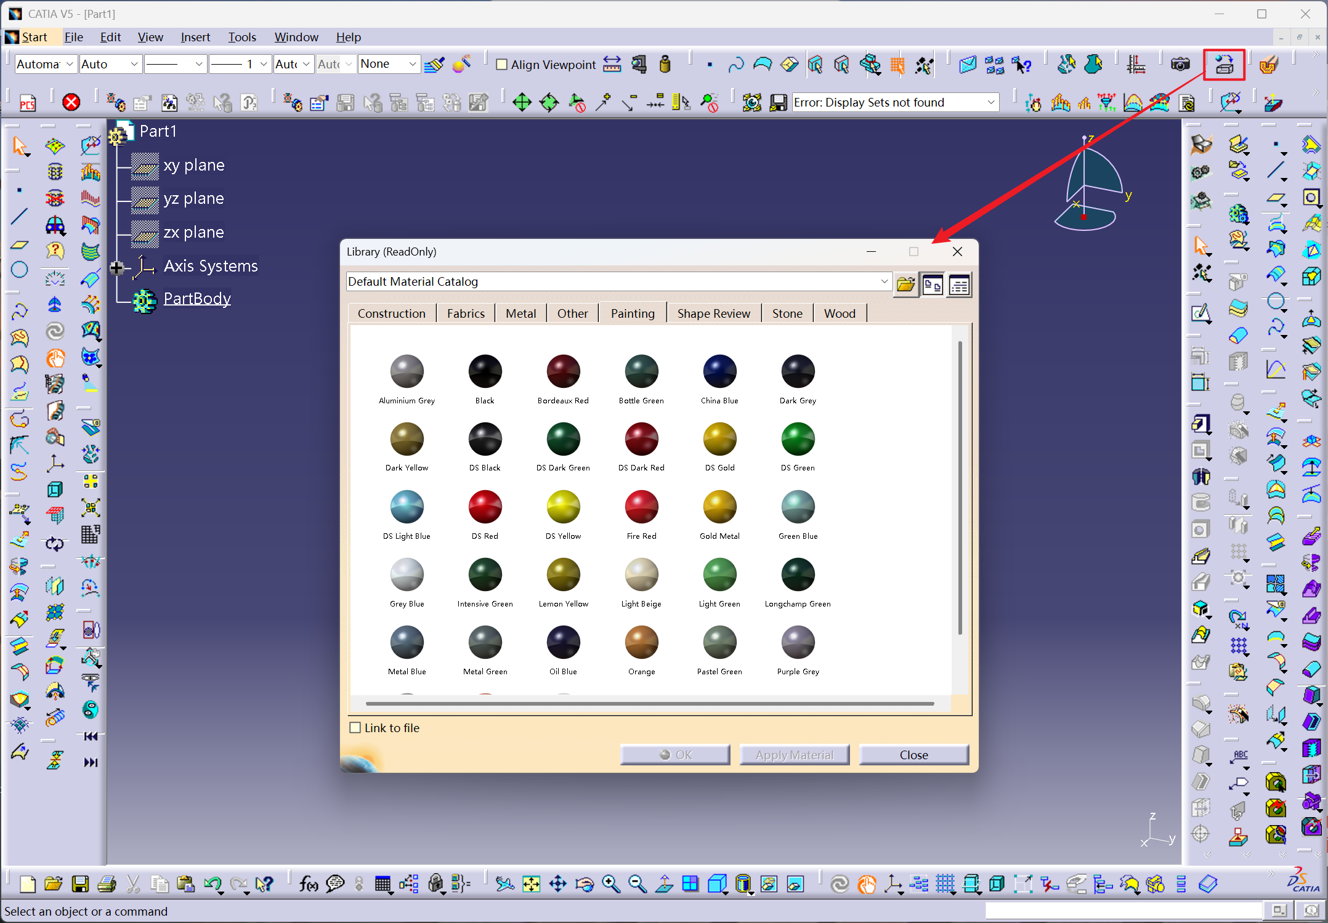Click the red Exit workbench icon
Viewport: 1328px width, 923px height.
point(71,102)
